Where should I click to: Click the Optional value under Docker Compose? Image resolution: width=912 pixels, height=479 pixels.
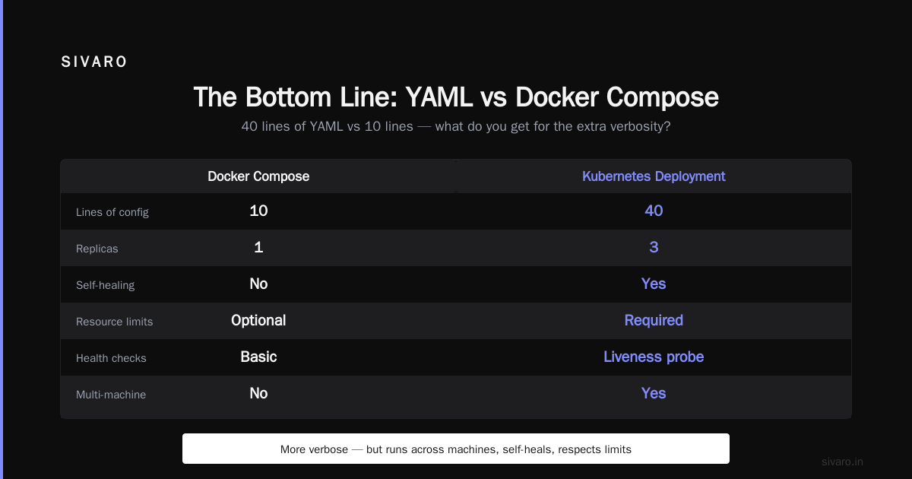click(258, 320)
